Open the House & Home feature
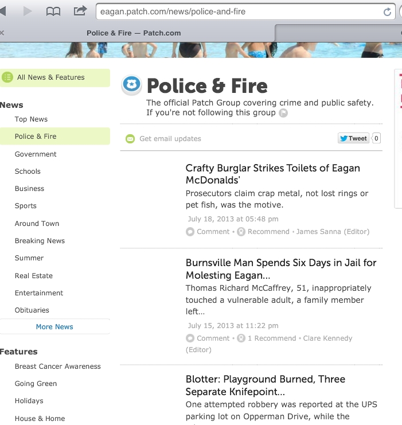 40,419
